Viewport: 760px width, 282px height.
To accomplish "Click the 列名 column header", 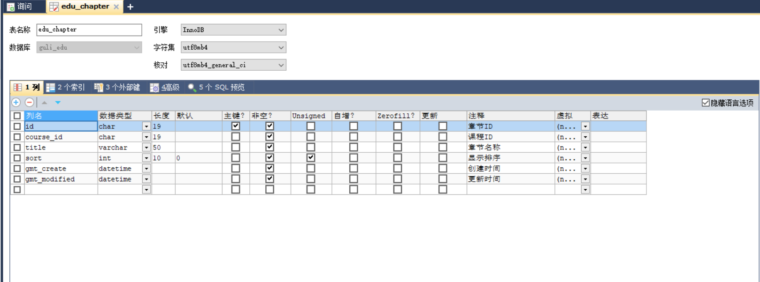I will (61, 116).
